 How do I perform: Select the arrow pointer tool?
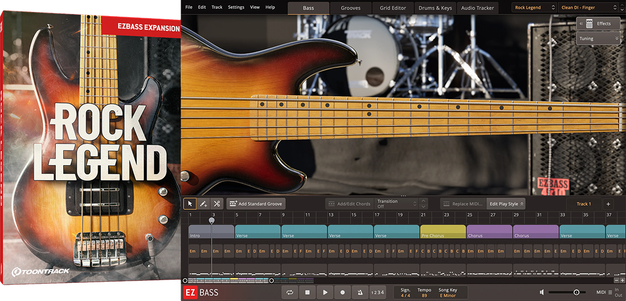pyautogui.click(x=190, y=204)
